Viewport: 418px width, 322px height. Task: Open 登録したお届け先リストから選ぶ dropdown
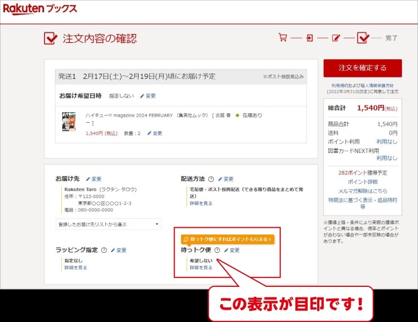click(x=109, y=224)
